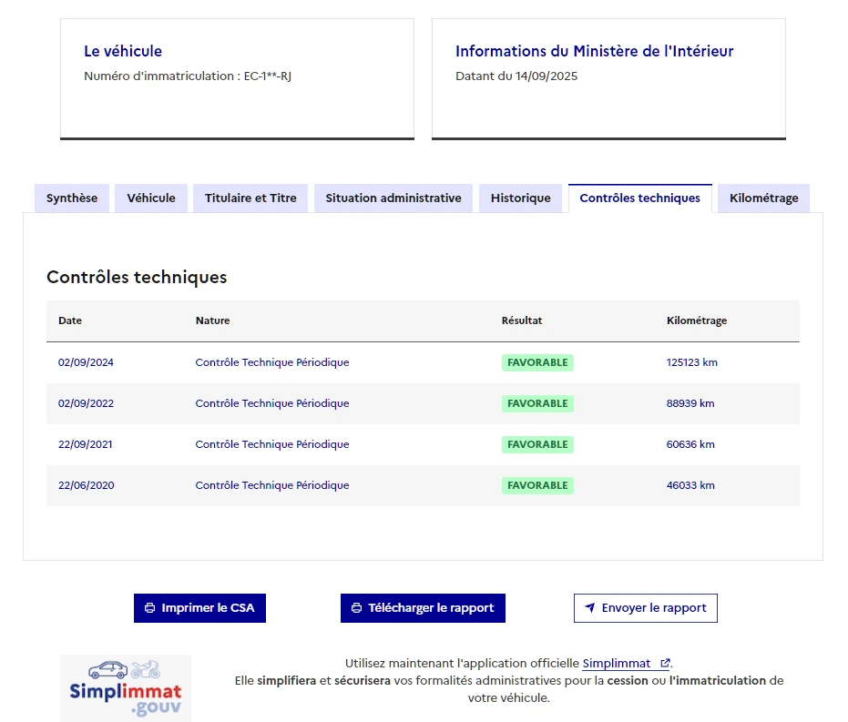
Task: Open the Synthèse tab
Action: click(x=72, y=198)
